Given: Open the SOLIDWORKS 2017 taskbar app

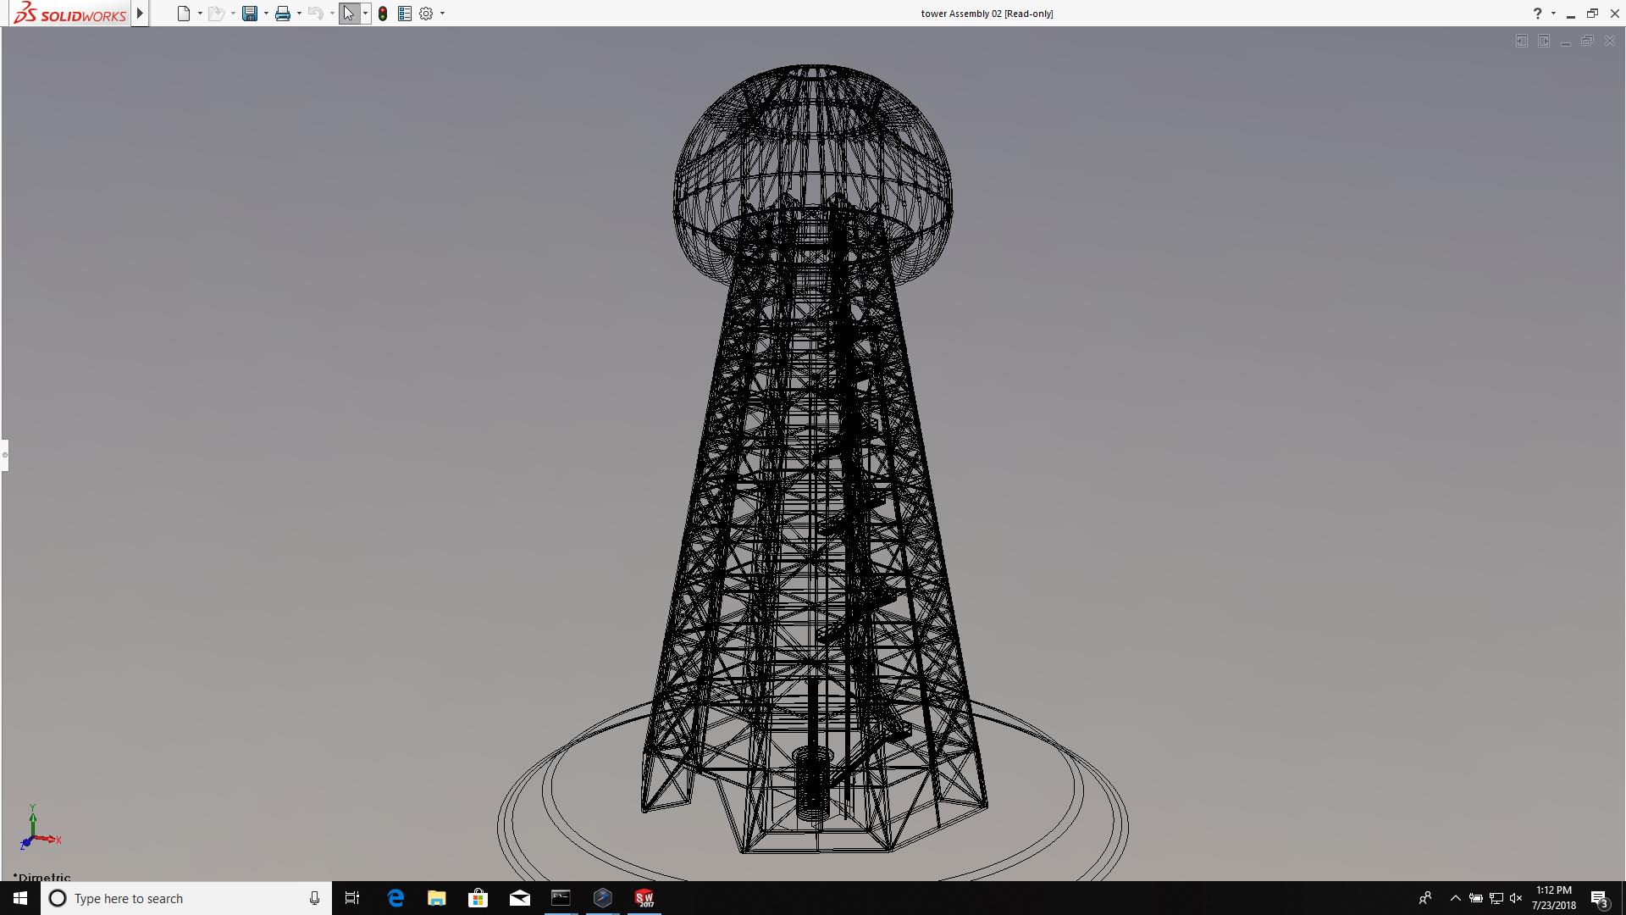Looking at the screenshot, I should [644, 898].
